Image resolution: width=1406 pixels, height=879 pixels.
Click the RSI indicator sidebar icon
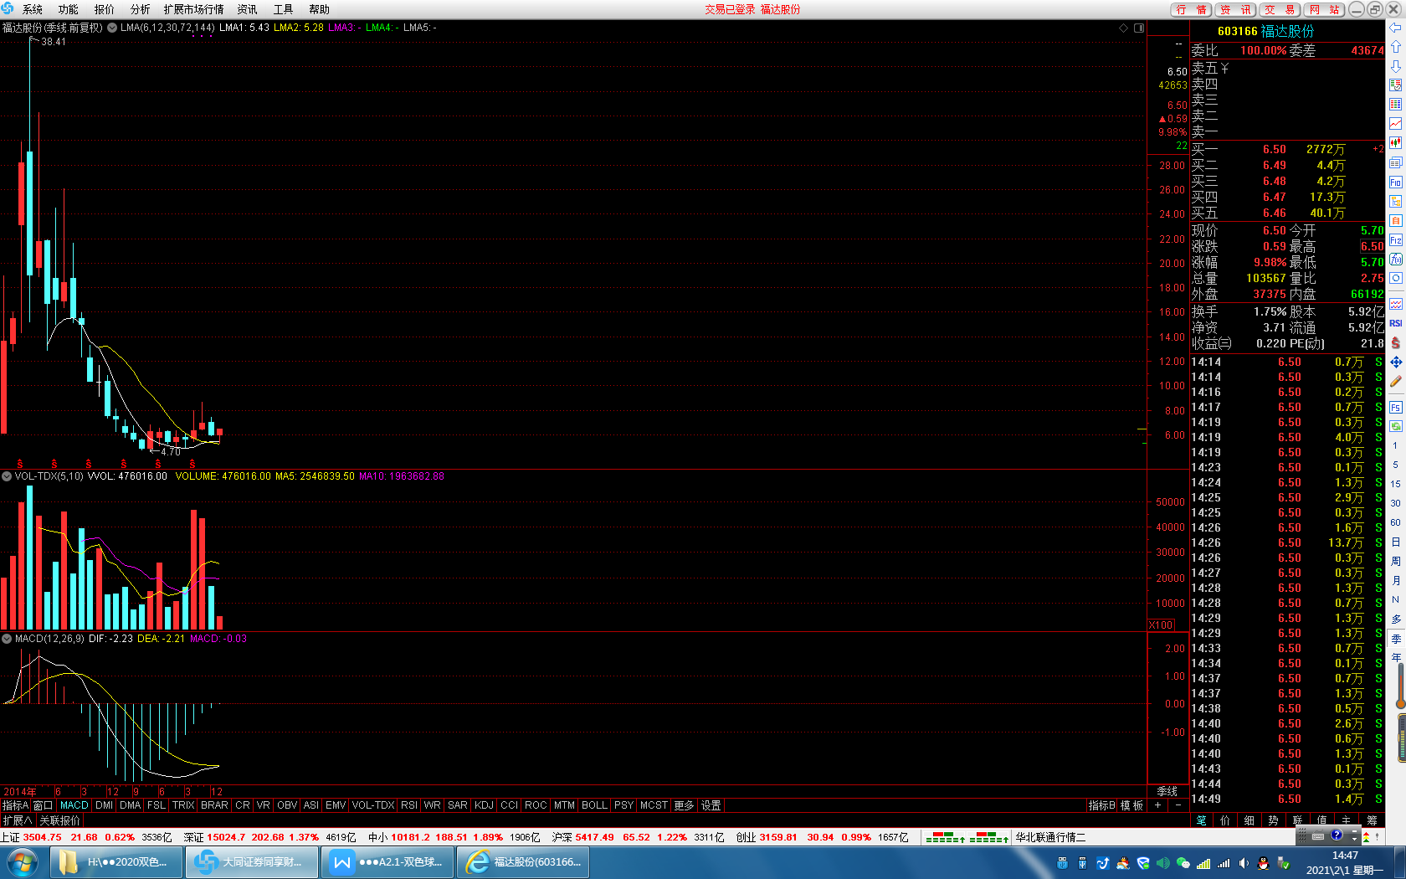pyautogui.click(x=1395, y=323)
